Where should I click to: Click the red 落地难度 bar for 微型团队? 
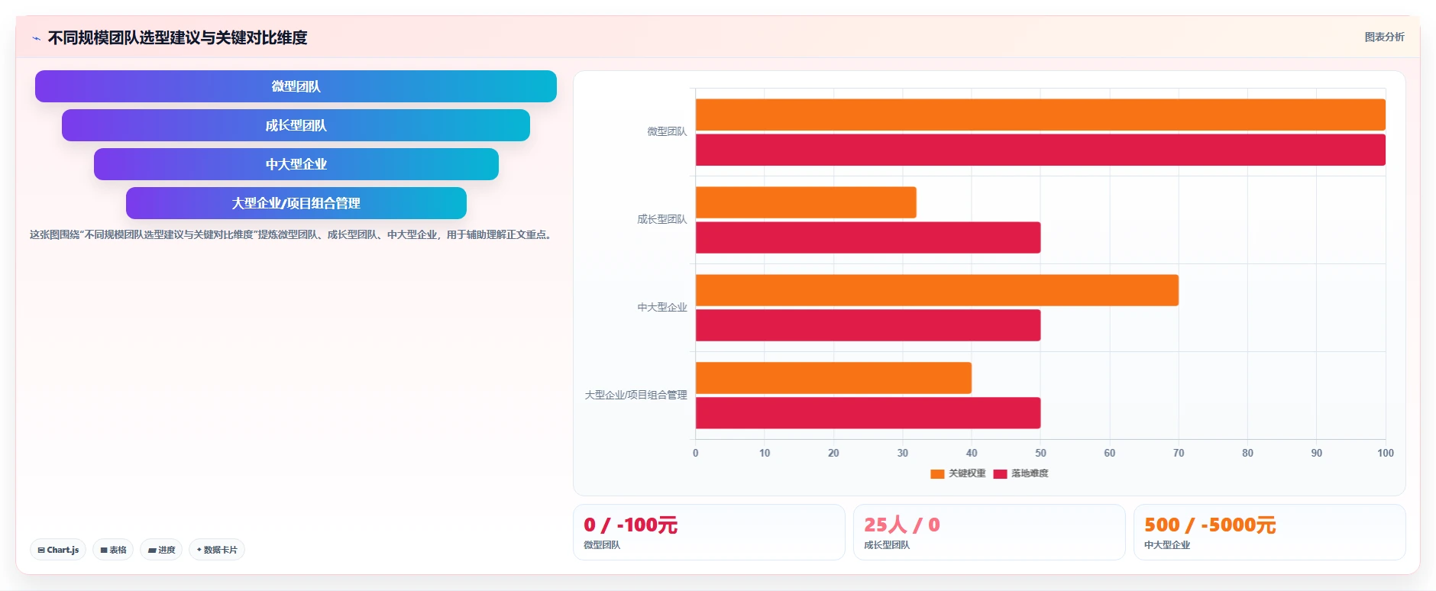click(1040, 150)
